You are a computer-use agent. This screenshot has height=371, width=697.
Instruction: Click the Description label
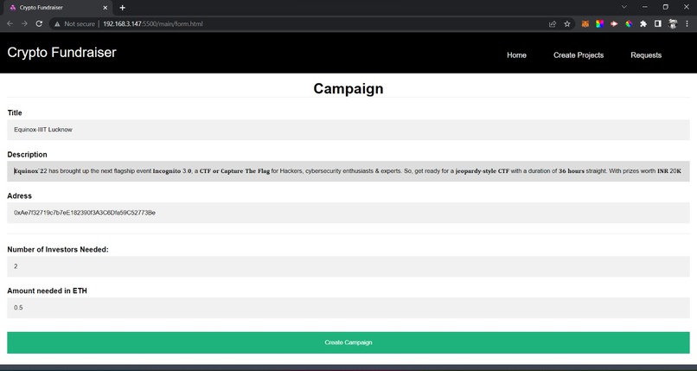(x=27, y=155)
